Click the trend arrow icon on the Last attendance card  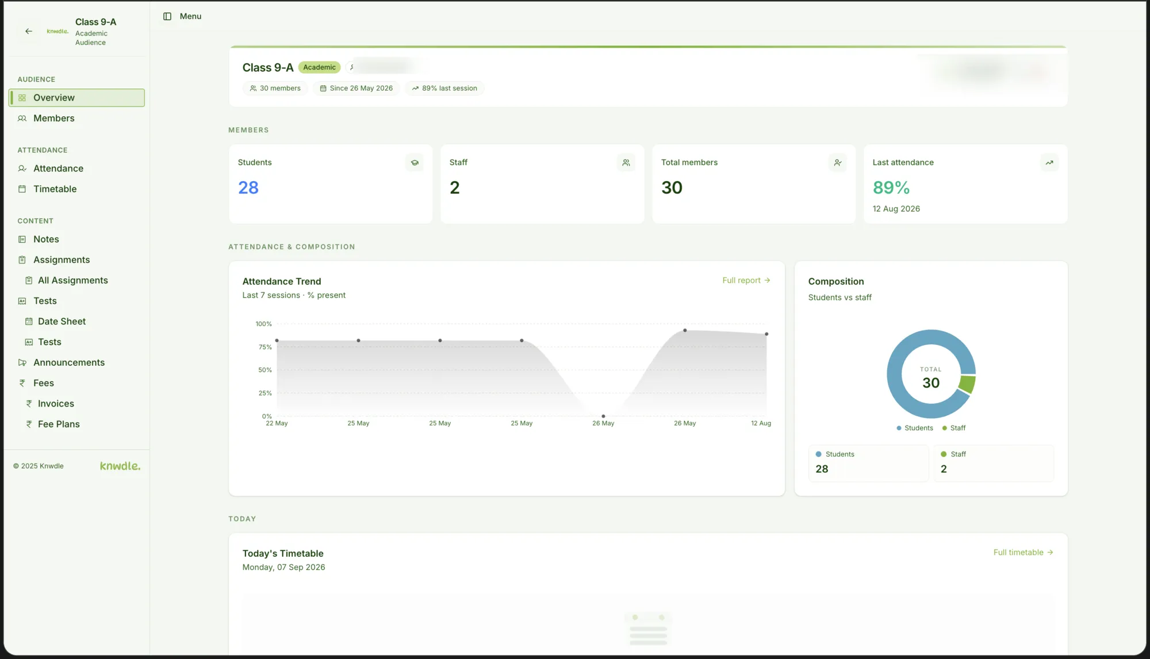pos(1049,163)
